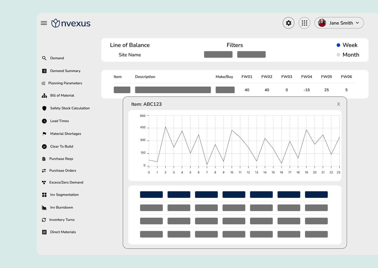The image size is (378, 268).
Task: Open the second Filters dropdown box
Action: [251, 54]
